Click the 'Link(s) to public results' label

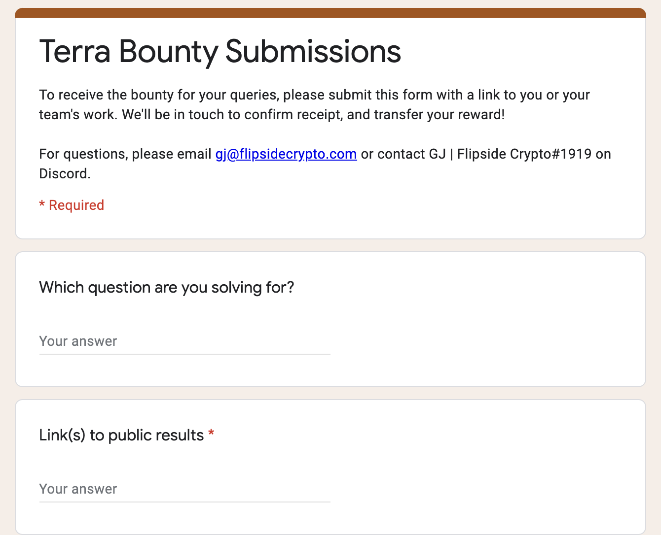(x=121, y=435)
